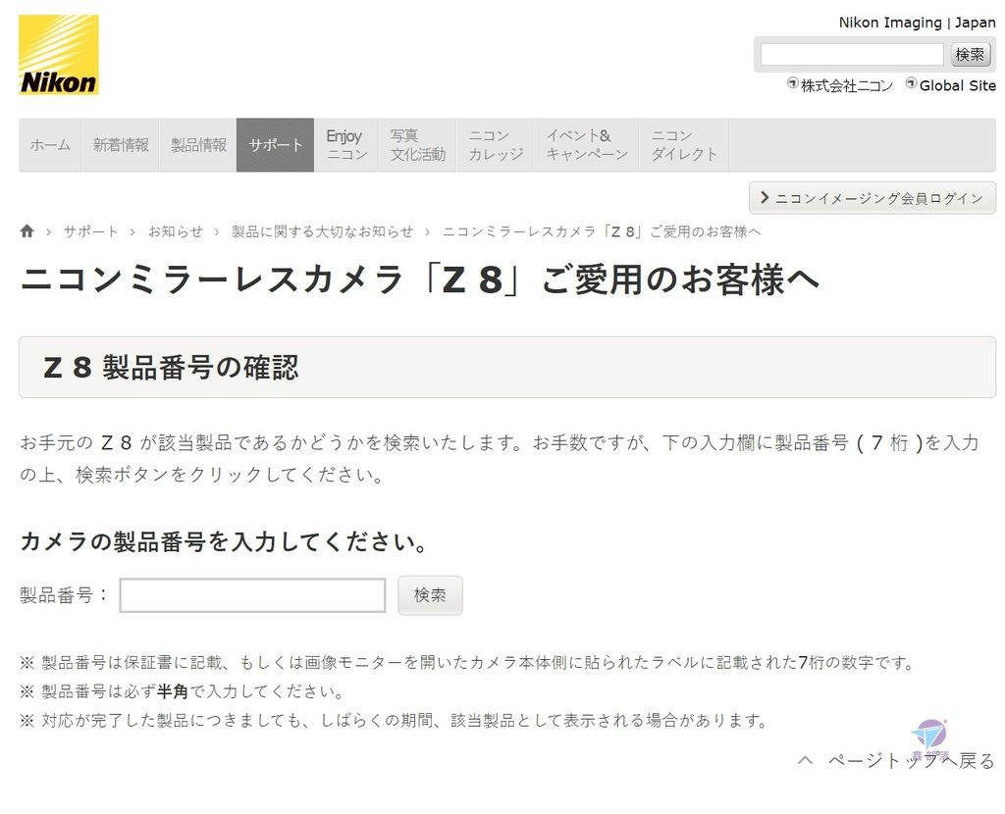Open the Enjoy ニコン navigation tab

point(346,145)
